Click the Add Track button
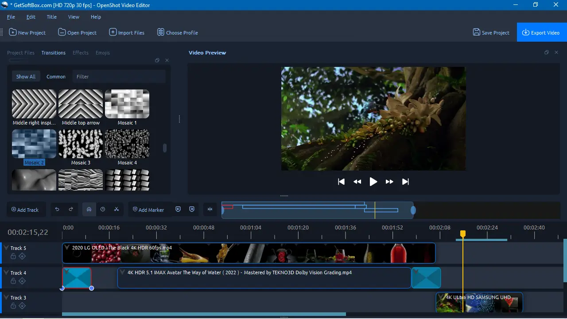The width and height of the screenshot is (567, 319). 25,210
